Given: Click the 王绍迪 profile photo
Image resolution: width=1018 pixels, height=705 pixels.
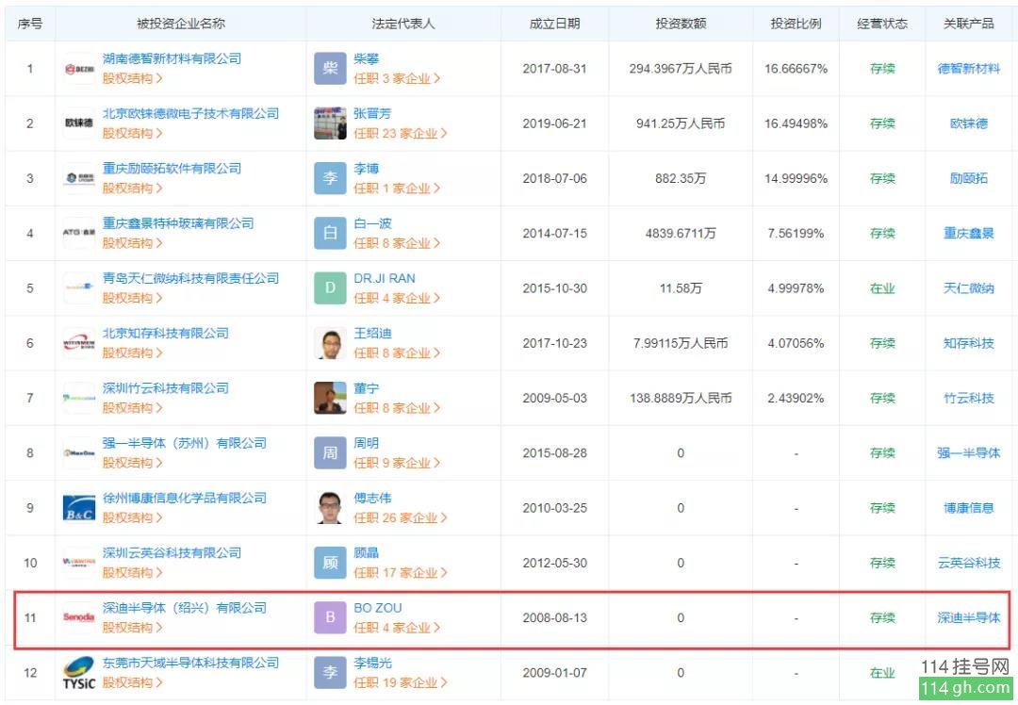Looking at the screenshot, I should point(331,343).
